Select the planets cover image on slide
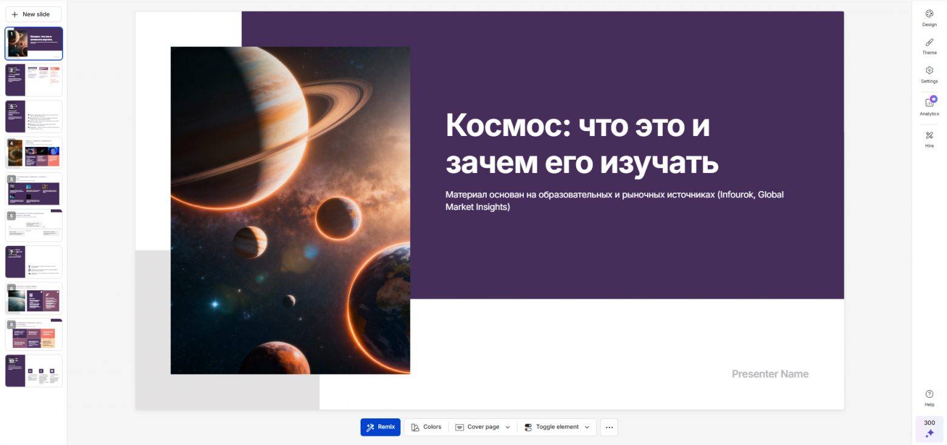This screenshot has width=947, height=445. coord(290,211)
